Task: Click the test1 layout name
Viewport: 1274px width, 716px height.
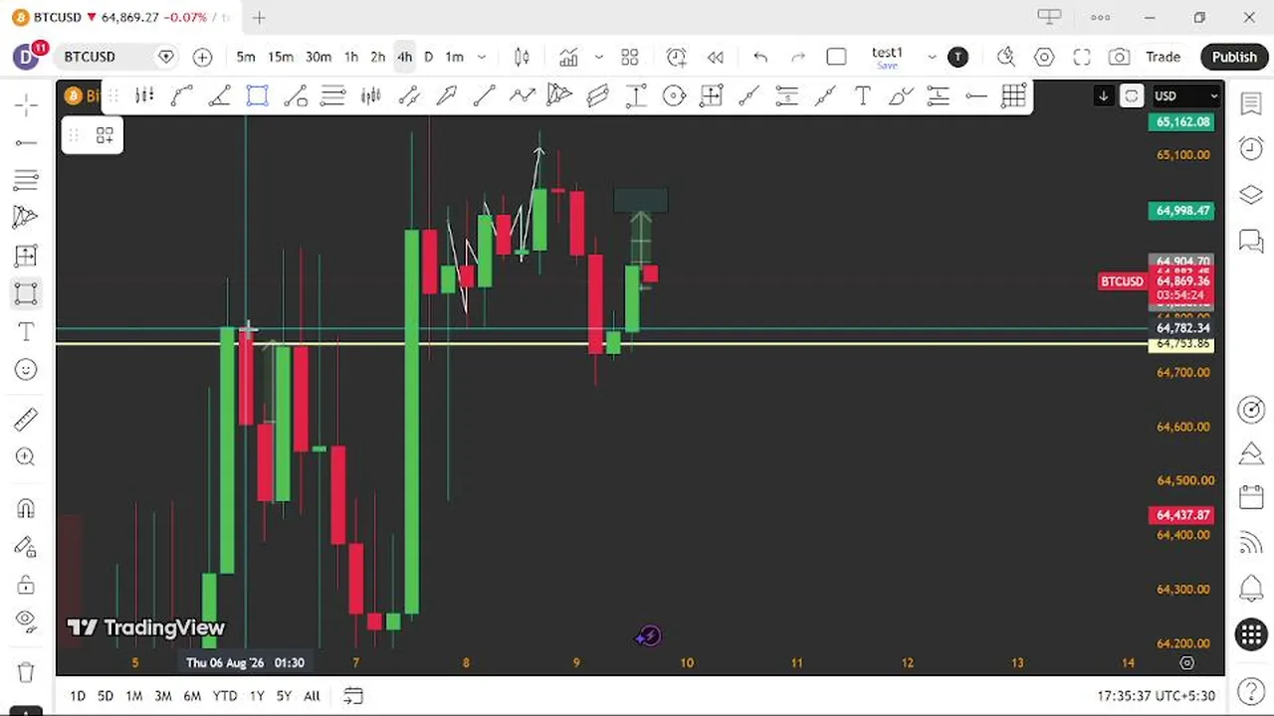Action: point(887,54)
